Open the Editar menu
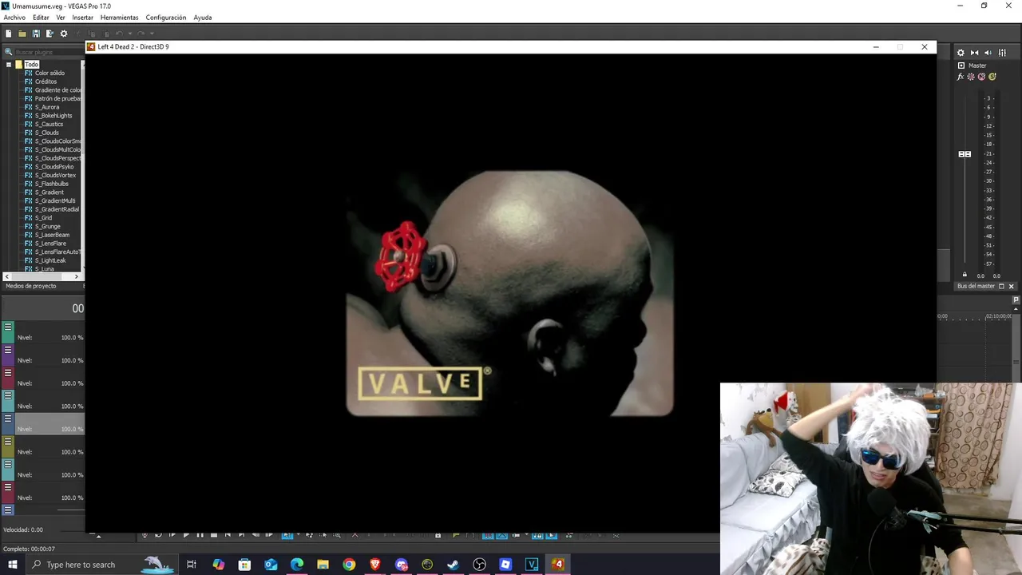 click(x=41, y=18)
